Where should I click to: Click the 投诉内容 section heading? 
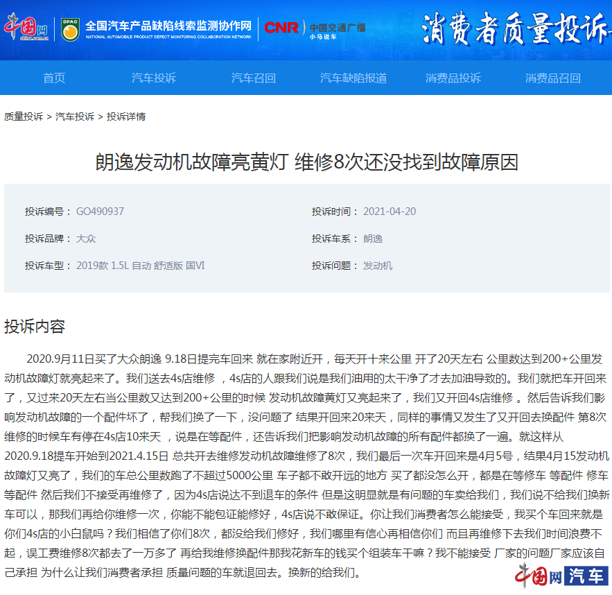coord(35,327)
